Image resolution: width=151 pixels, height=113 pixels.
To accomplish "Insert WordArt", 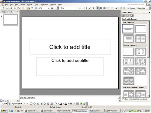I will click(x=41, y=104).
